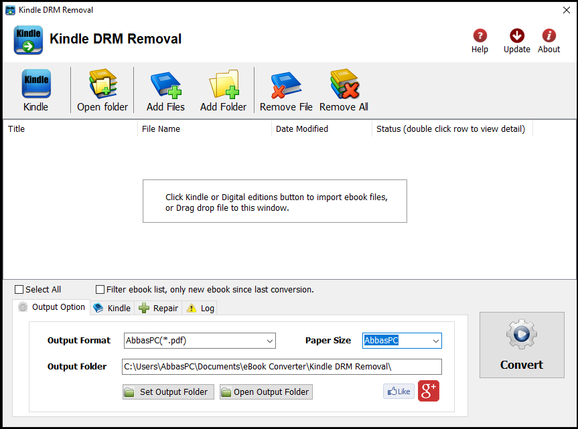
Task: Click Set Output Folder button
Action: pyautogui.click(x=169, y=392)
